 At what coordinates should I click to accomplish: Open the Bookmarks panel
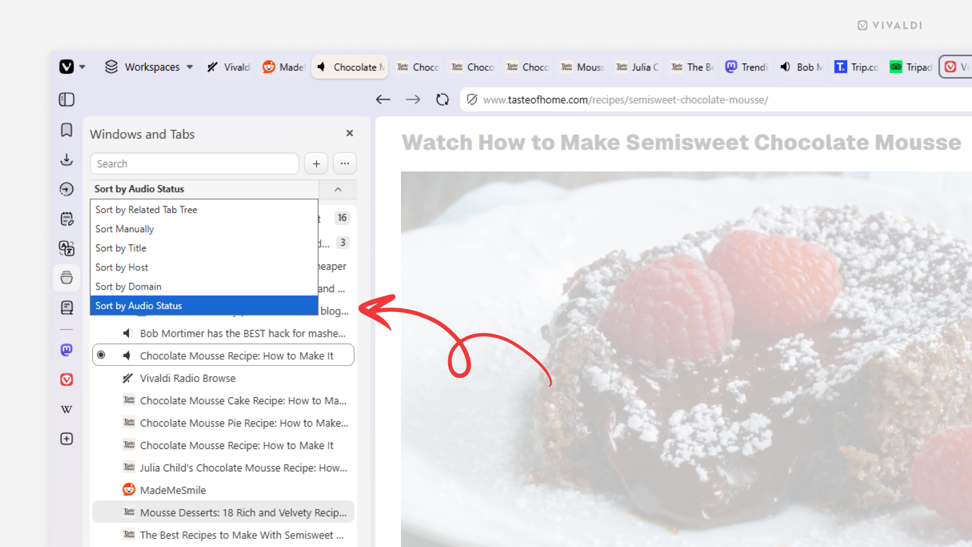[x=66, y=130]
